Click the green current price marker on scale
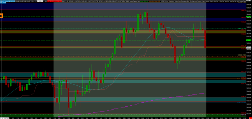 click(x=249, y=40)
